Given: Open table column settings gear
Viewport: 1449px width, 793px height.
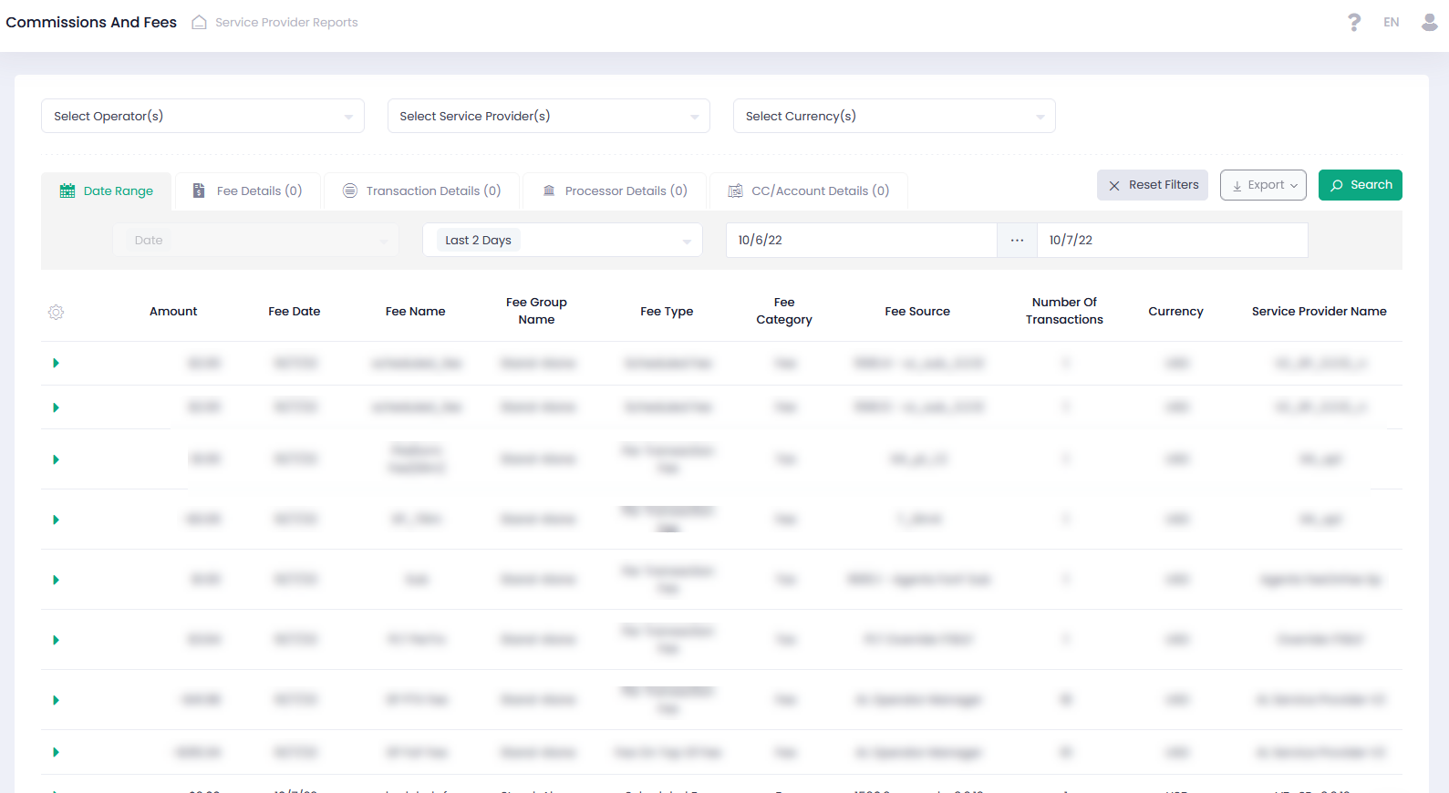Looking at the screenshot, I should click(x=56, y=312).
